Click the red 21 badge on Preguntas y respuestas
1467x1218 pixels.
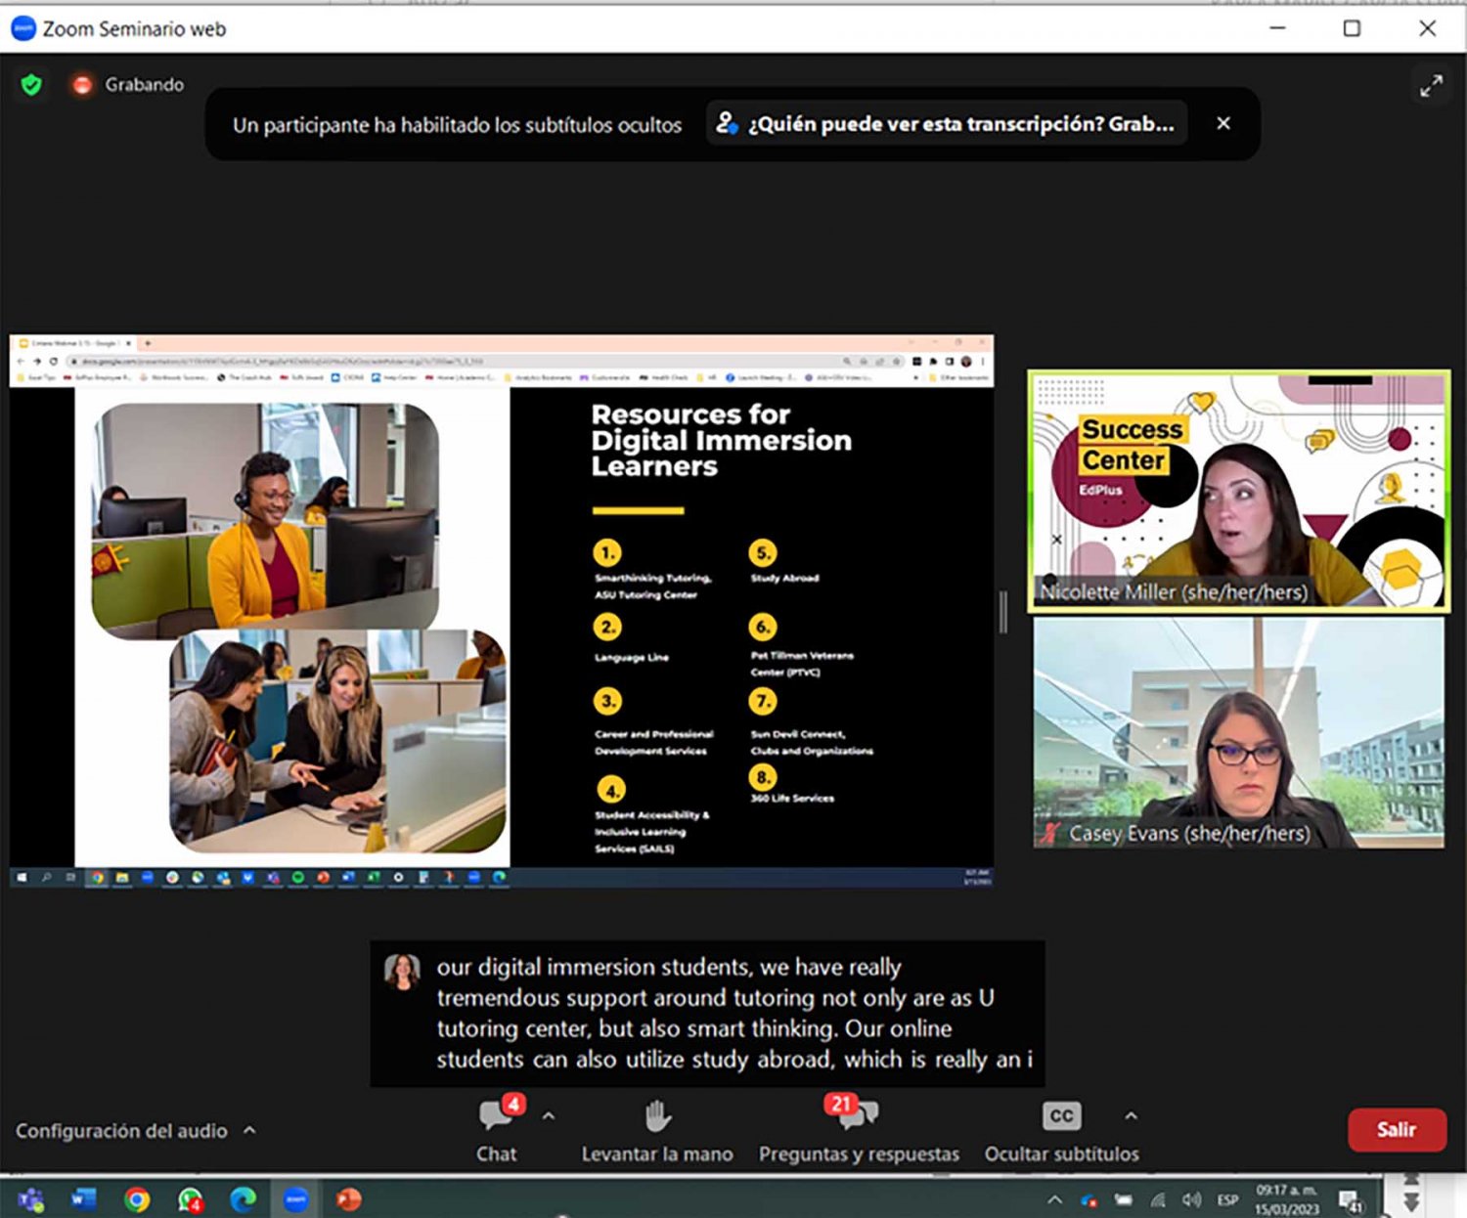click(840, 1104)
